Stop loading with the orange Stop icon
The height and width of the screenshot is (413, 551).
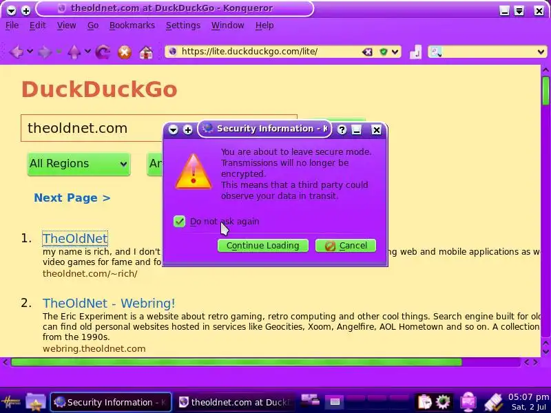[x=125, y=52]
